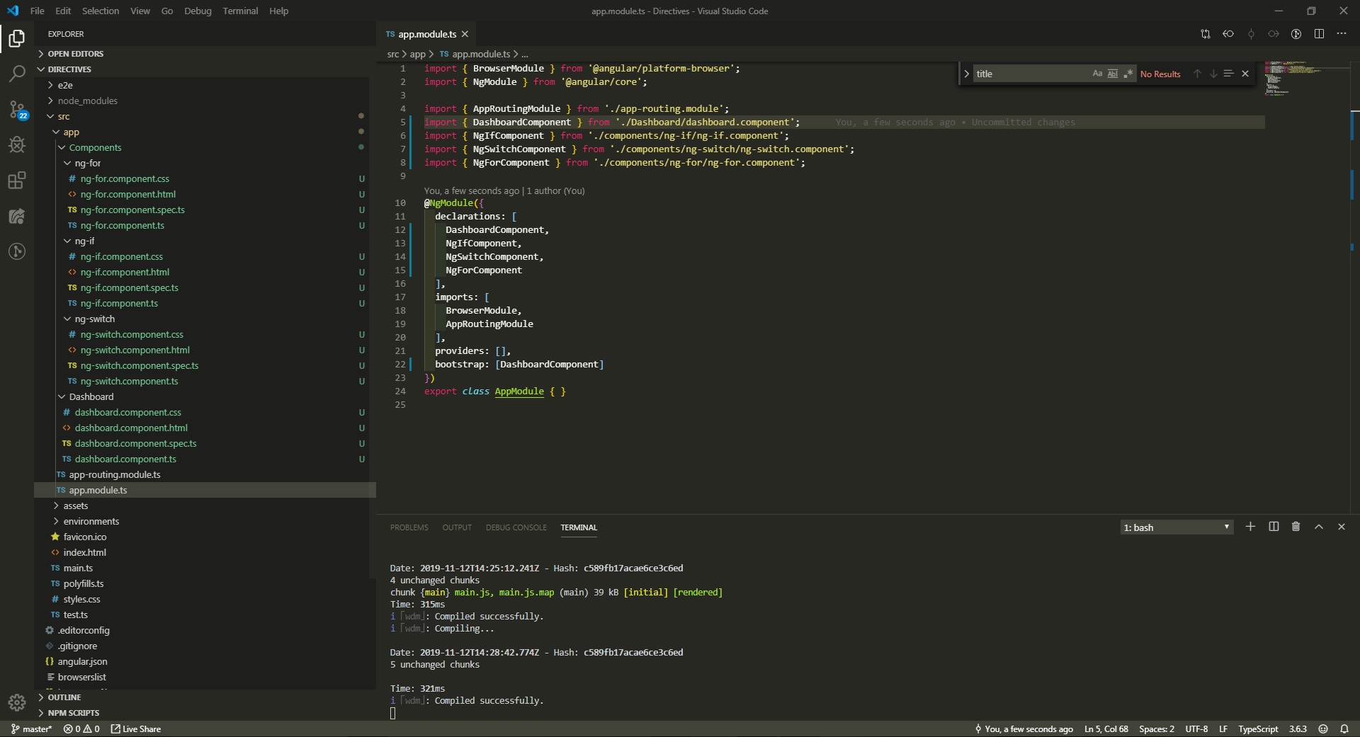1360x737 pixels.
Task: Create a new terminal with plus icon
Action: pyautogui.click(x=1250, y=527)
